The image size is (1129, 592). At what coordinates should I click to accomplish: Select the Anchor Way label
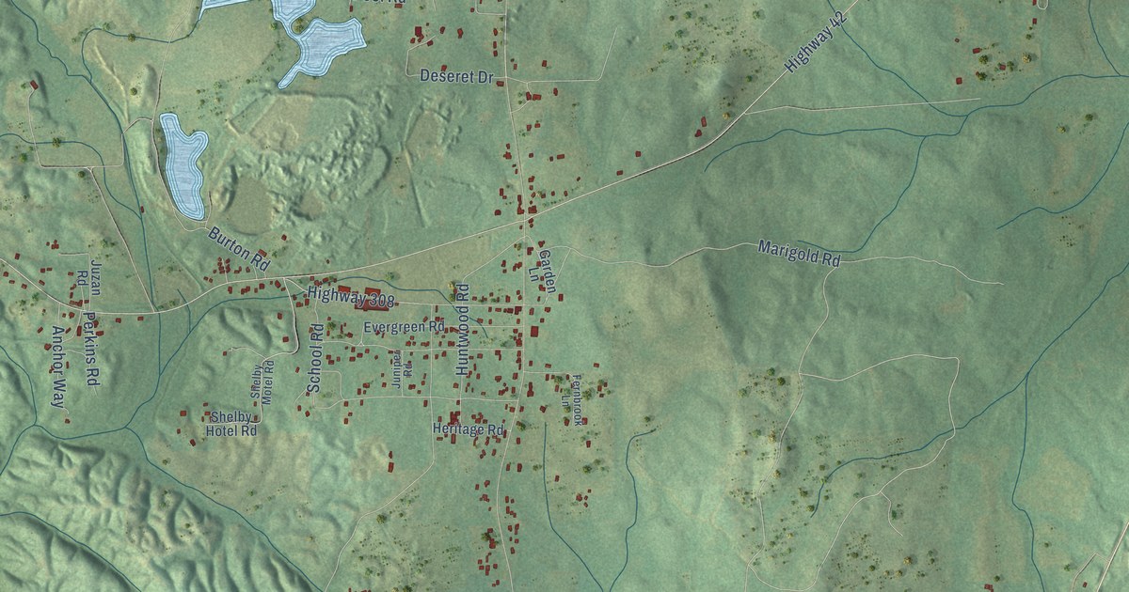(59, 367)
